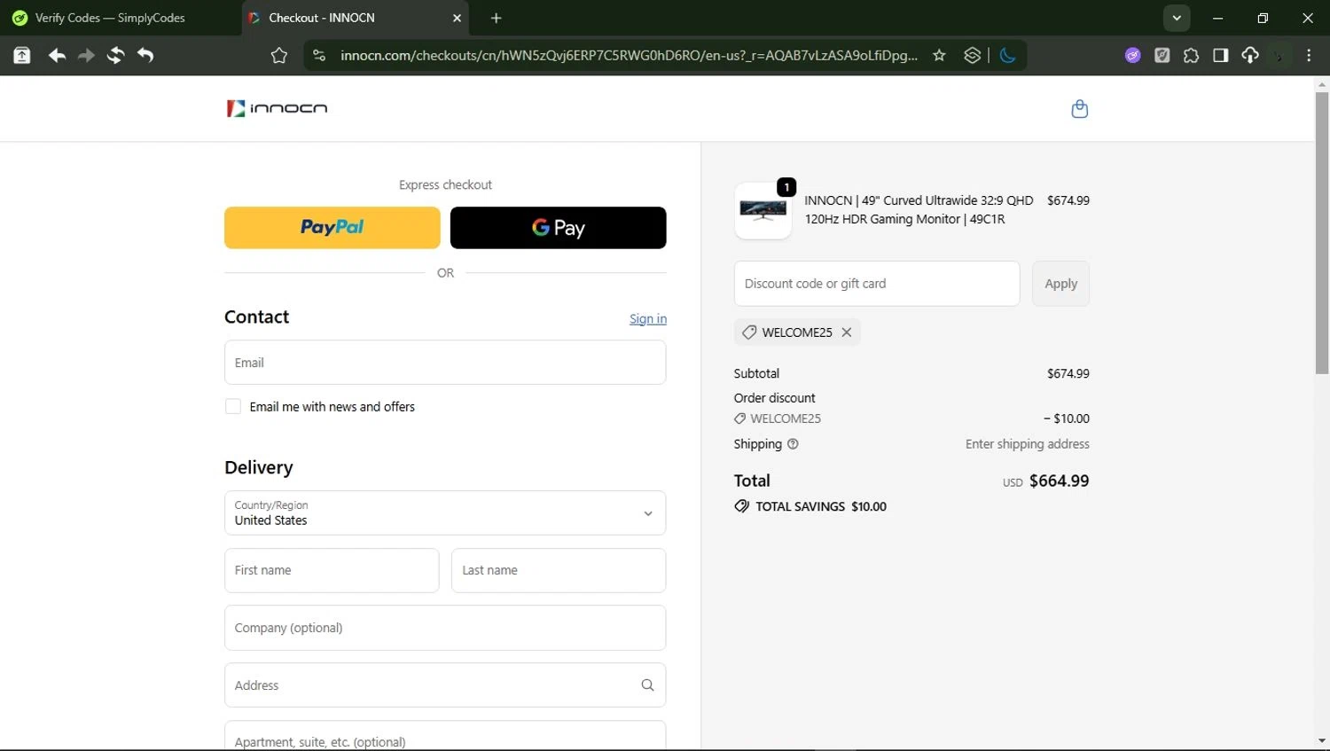
Task: Click the search magnifier in Address field
Action: click(x=647, y=685)
